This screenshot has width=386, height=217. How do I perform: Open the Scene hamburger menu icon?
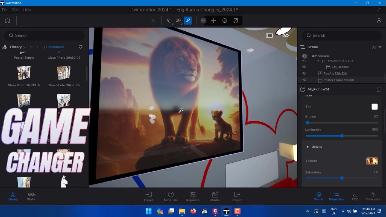click(x=303, y=47)
